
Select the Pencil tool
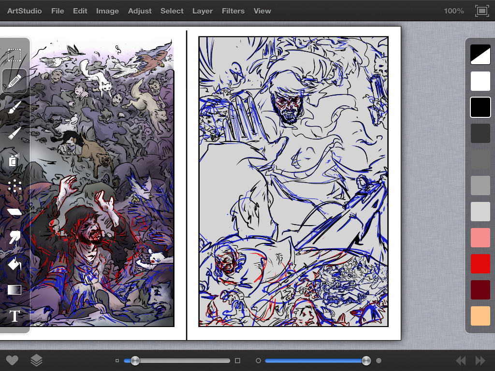[14, 81]
